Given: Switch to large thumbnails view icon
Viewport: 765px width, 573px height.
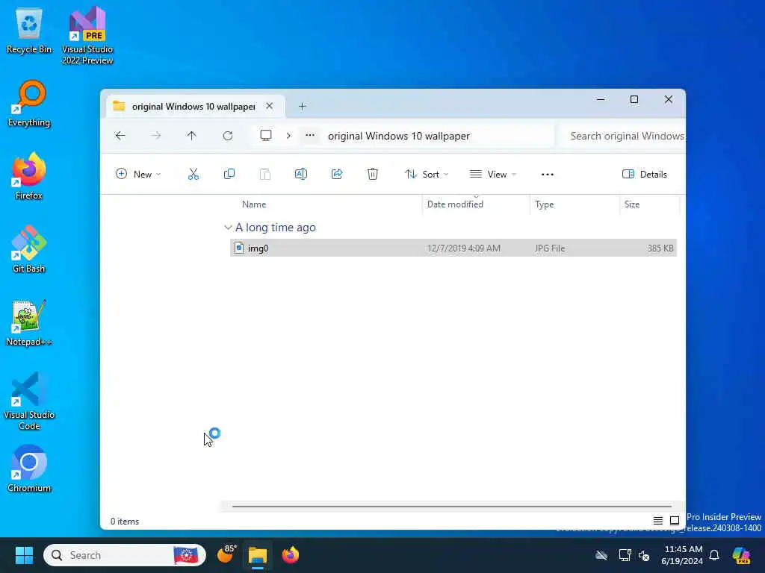Looking at the screenshot, I should coord(675,521).
